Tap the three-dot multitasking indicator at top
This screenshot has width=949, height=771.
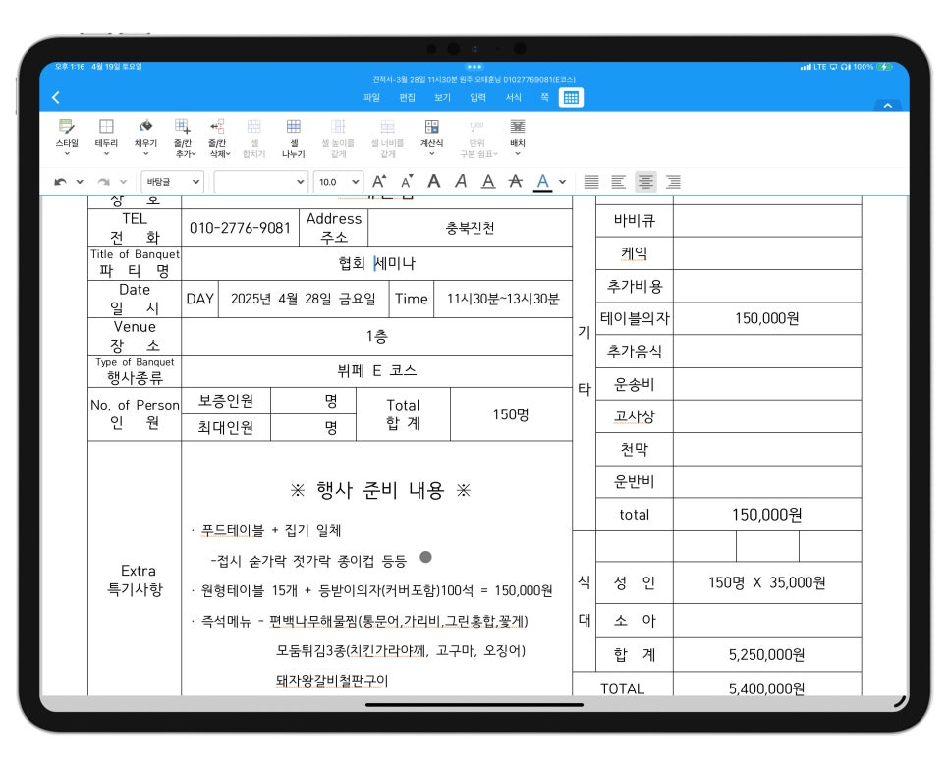[474, 67]
